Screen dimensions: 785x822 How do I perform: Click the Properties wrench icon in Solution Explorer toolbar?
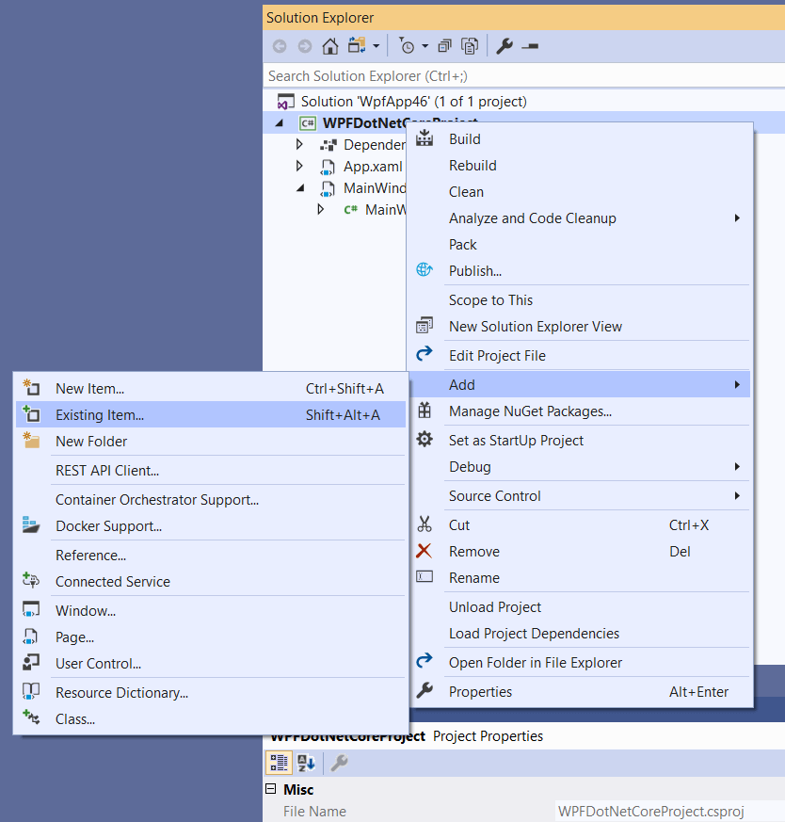(x=506, y=45)
